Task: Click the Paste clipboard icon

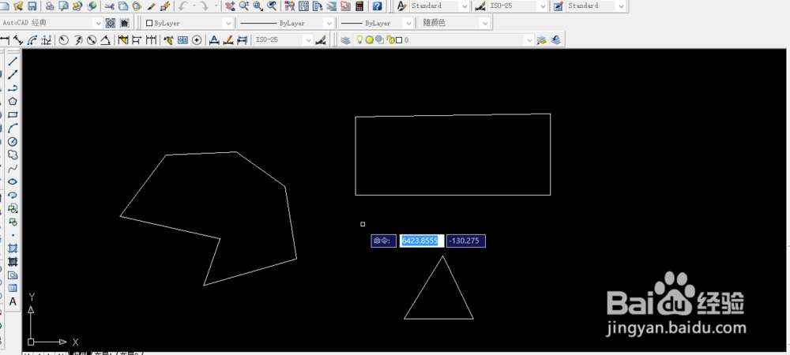Action: point(137,6)
